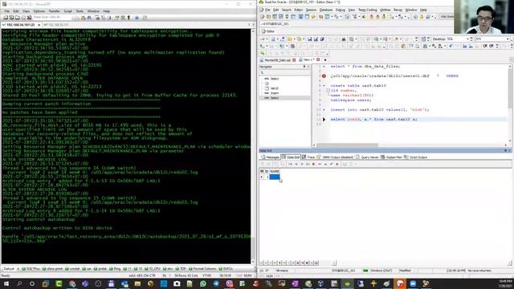The image size is (514, 289).
Task: Select Insert node in Toad Navigator
Action: (x=272, y=93)
